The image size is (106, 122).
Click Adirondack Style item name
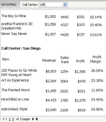coord(14,109)
